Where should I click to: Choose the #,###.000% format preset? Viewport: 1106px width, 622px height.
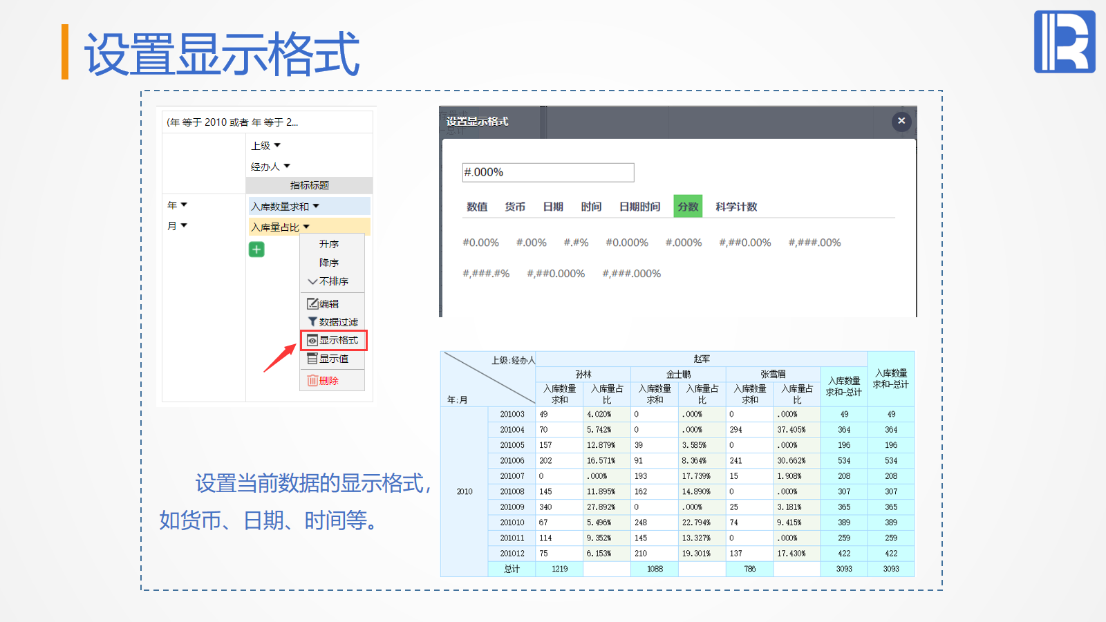[x=631, y=274]
